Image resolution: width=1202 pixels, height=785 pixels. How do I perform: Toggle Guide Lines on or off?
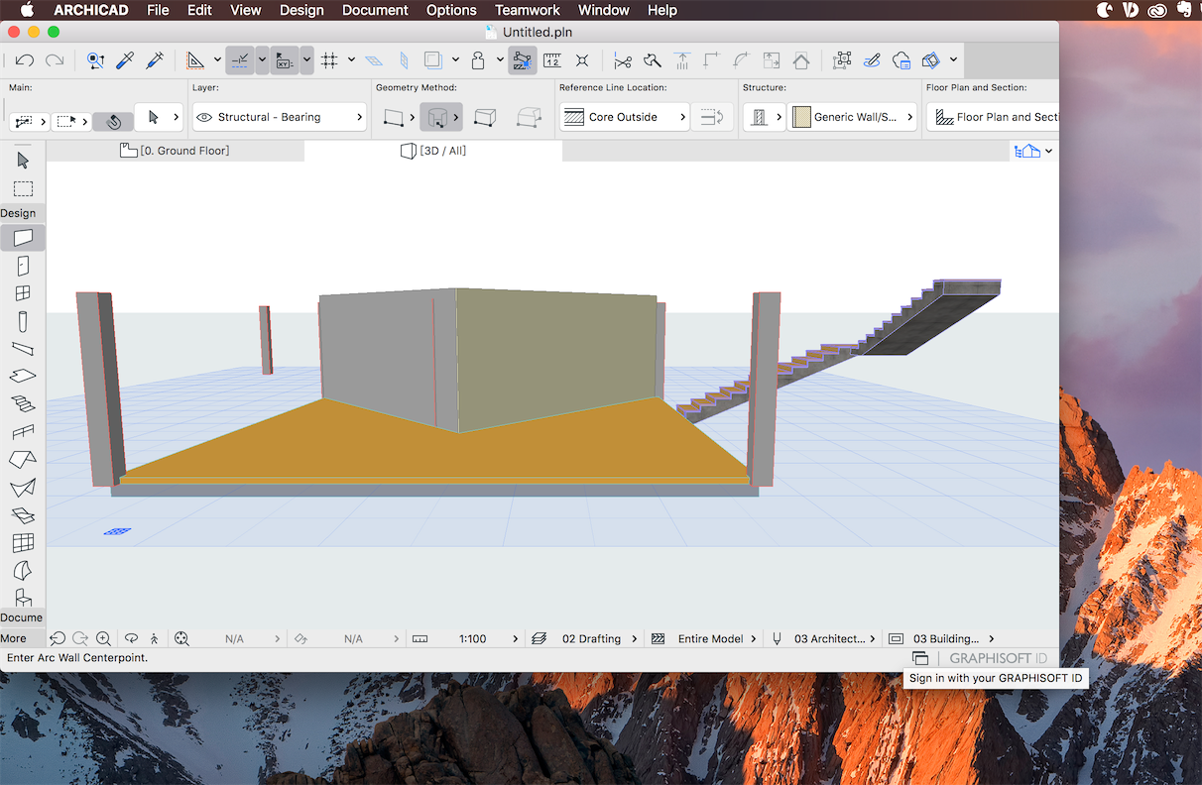coord(195,60)
